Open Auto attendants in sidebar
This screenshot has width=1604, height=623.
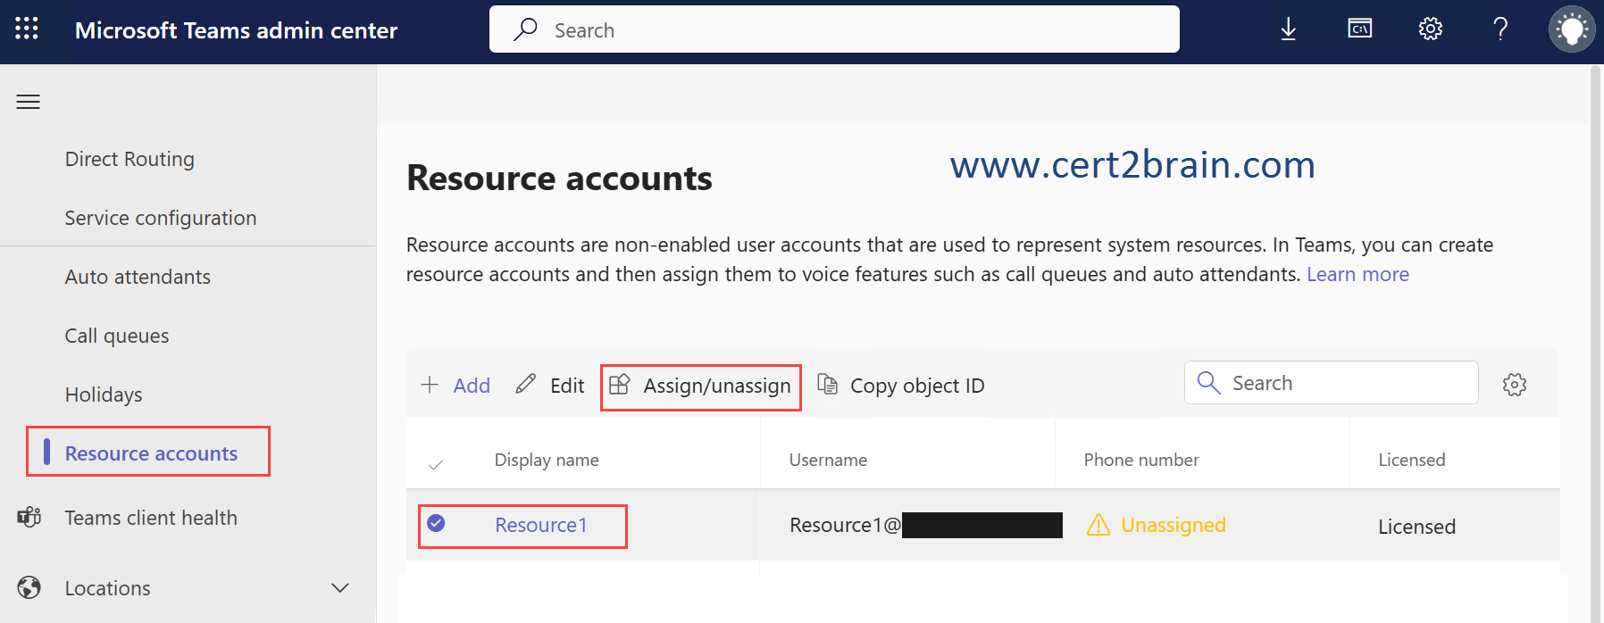138,277
